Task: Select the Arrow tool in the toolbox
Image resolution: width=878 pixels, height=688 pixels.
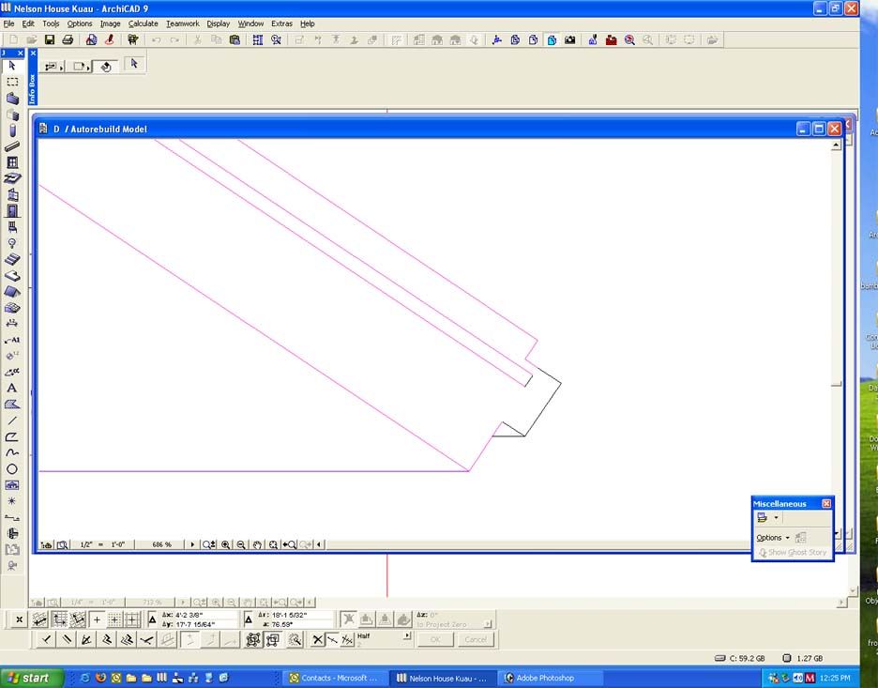Action: 12,66
